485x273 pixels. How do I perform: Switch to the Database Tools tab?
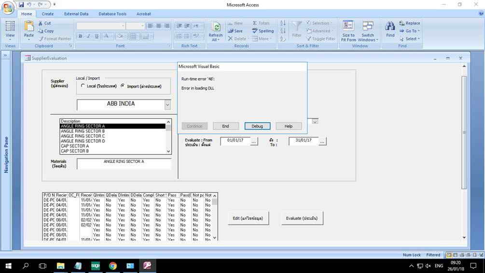tap(112, 14)
